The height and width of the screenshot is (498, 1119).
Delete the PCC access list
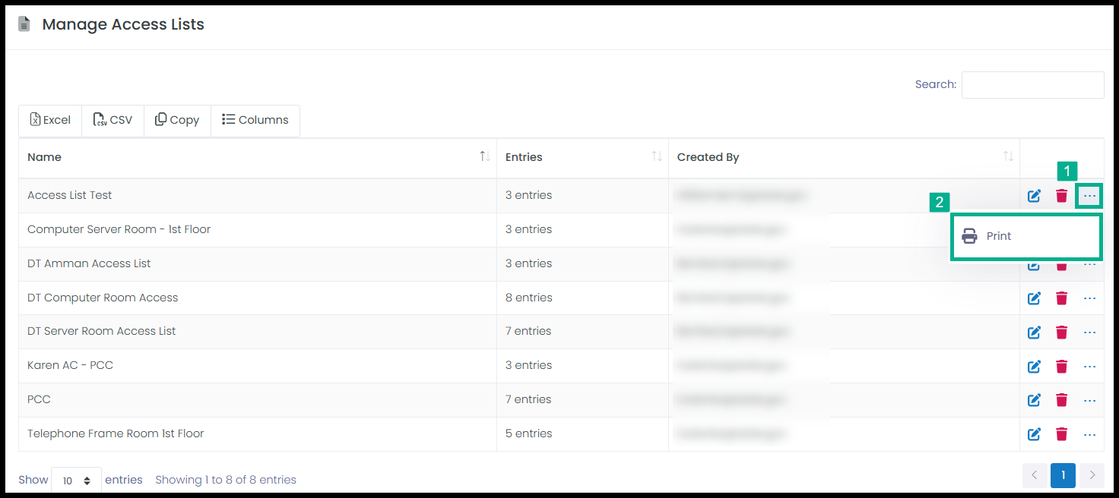coord(1061,400)
